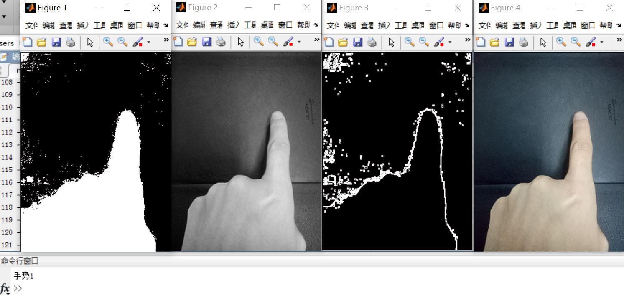Activate Zoom In tool in Figure 3
The width and height of the screenshot is (624, 295).
pyautogui.click(x=410, y=42)
